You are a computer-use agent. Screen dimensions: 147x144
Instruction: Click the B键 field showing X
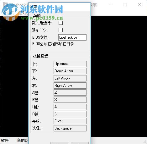(70, 100)
